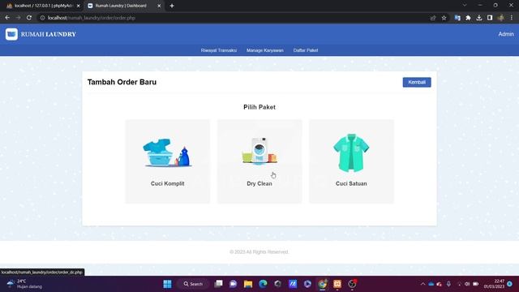
Task: Open the Unity icon on taskbar
Action: tap(277, 284)
